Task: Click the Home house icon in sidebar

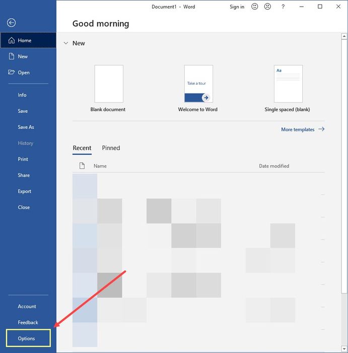Action: (x=12, y=40)
